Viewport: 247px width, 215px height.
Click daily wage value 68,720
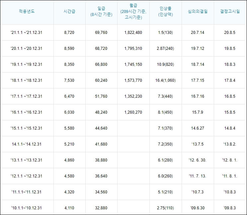tap(101, 49)
